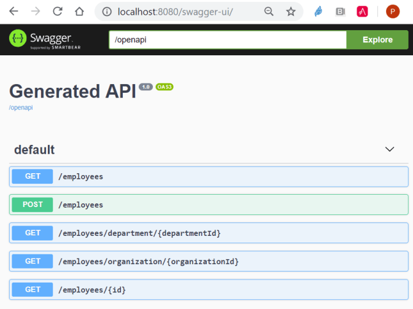413x309 pixels.
Task: Reload the Swagger UI page
Action: 58,12
